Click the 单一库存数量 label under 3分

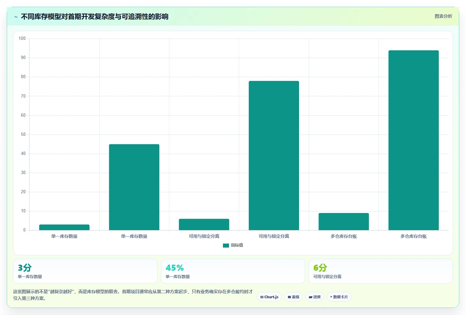(x=30, y=277)
